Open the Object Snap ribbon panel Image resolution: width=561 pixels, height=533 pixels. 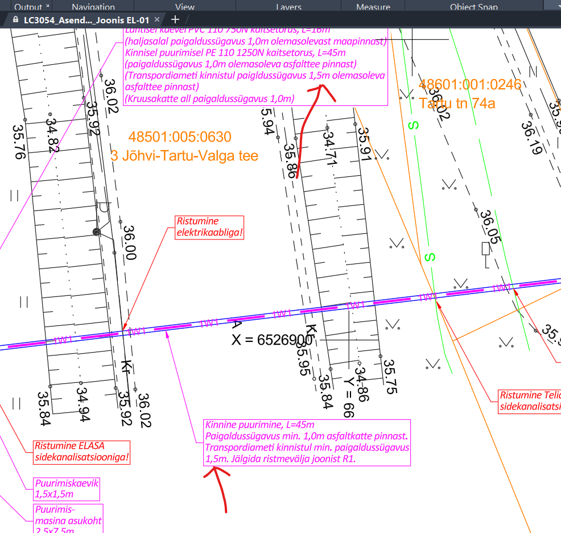(473, 7)
